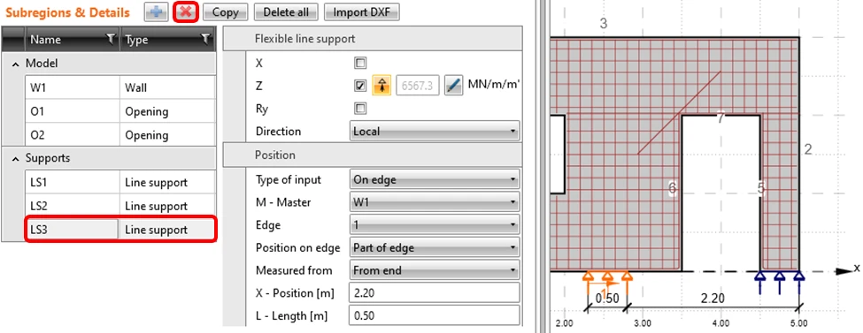The width and height of the screenshot is (863, 333).
Task: Open the Type column filter icon
Action: coord(205,39)
